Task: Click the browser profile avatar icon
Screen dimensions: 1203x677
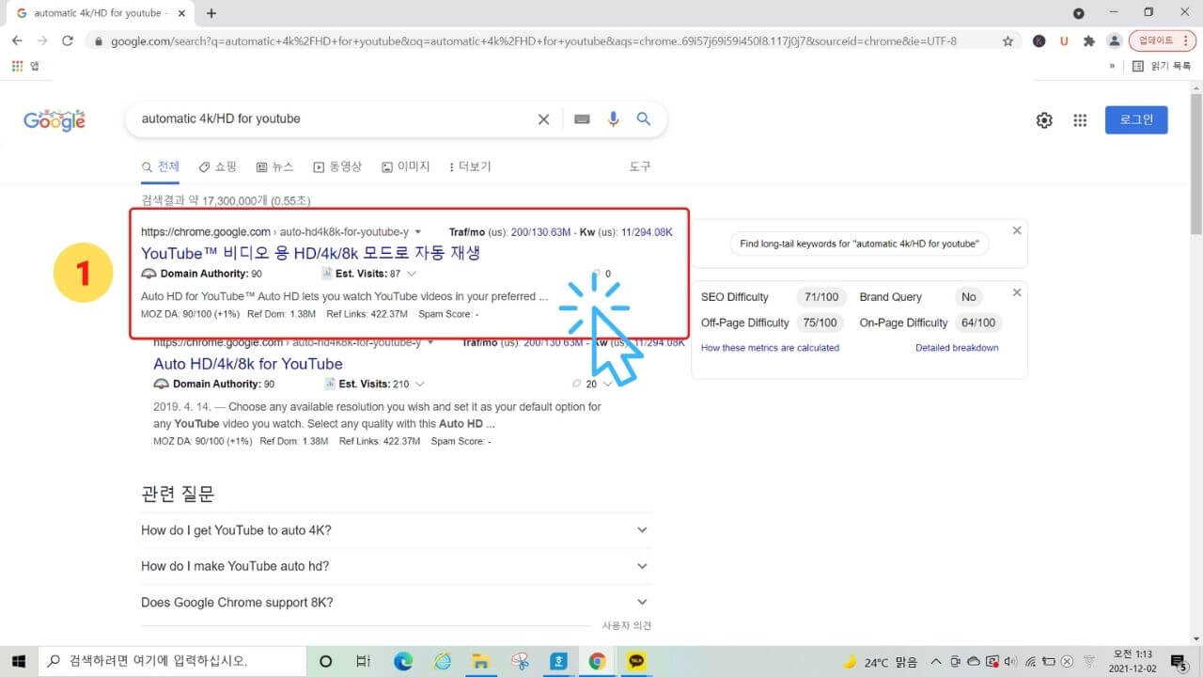Action: point(1115,40)
